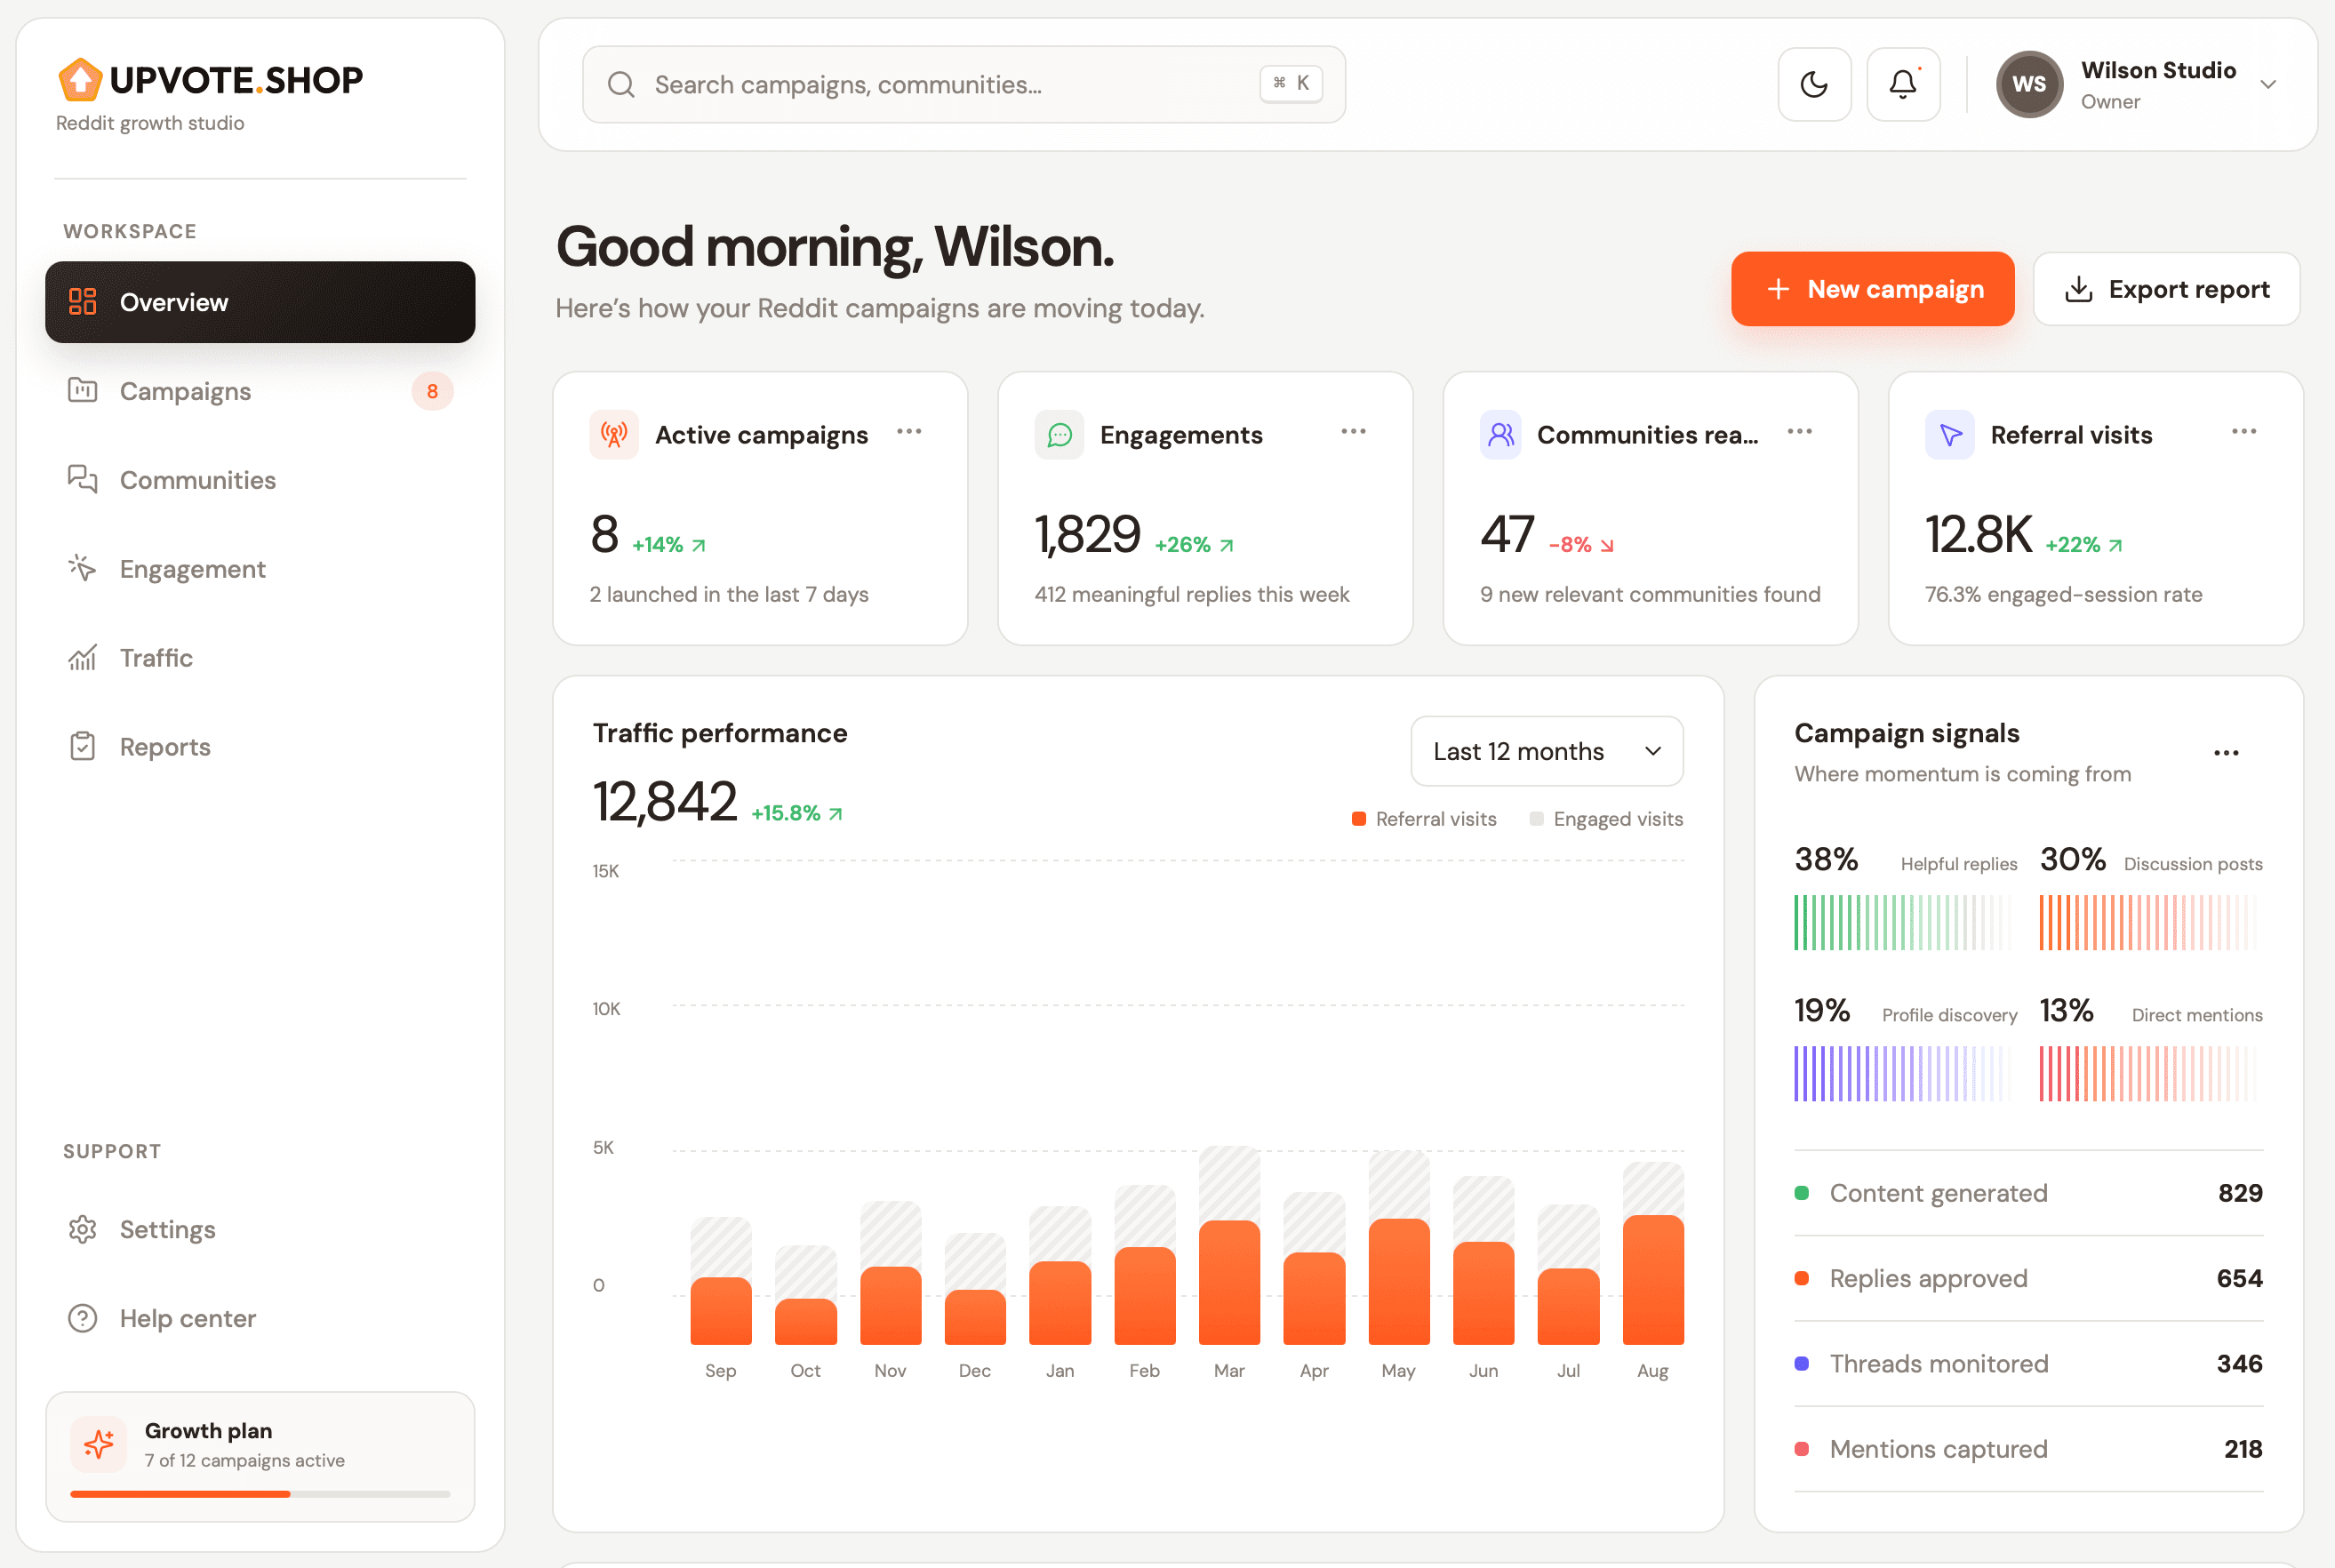Open Campaign signals three-dot menu
This screenshot has width=2335, height=1568.
point(2226,753)
